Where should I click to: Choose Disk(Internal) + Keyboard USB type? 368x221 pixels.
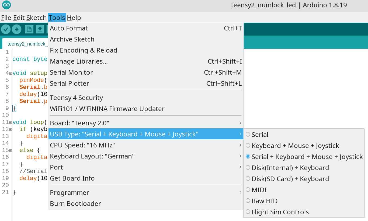tap(304, 168)
